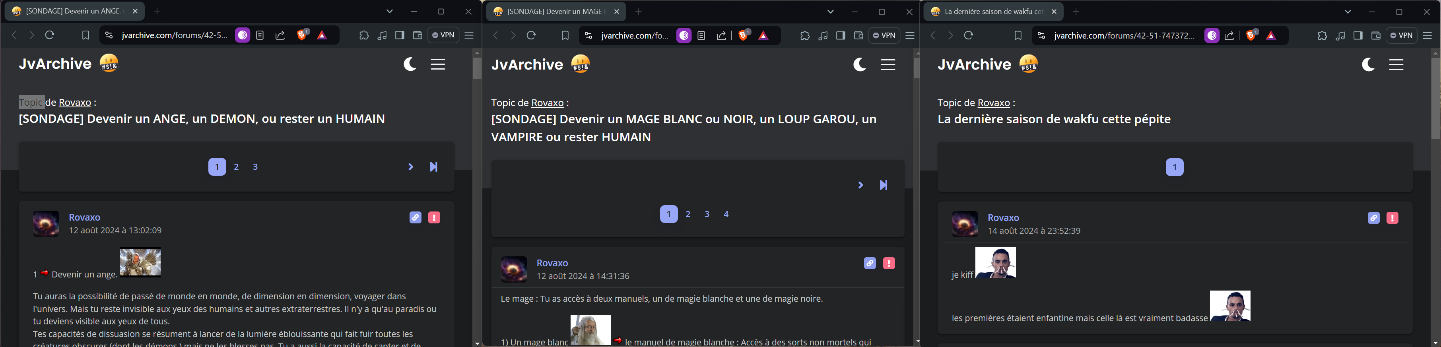Open Leo AI purple icon in middle address bar

pyautogui.click(x=684, y=35)
